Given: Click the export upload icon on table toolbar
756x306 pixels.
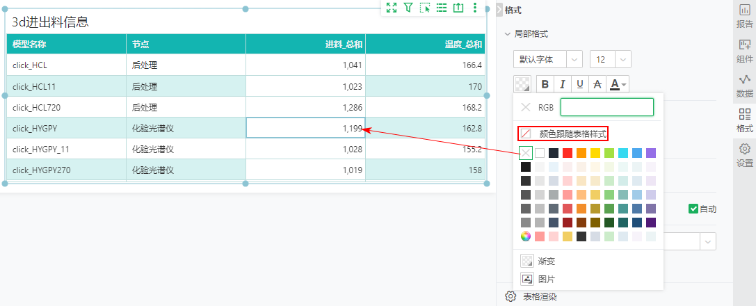Looking at the screenshot, I should pyautogui.click(x=458, y=7).
